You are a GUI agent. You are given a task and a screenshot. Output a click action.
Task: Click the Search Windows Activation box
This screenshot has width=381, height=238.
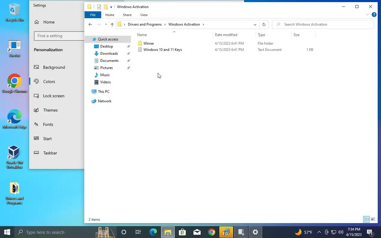click(x=323, y=24)
